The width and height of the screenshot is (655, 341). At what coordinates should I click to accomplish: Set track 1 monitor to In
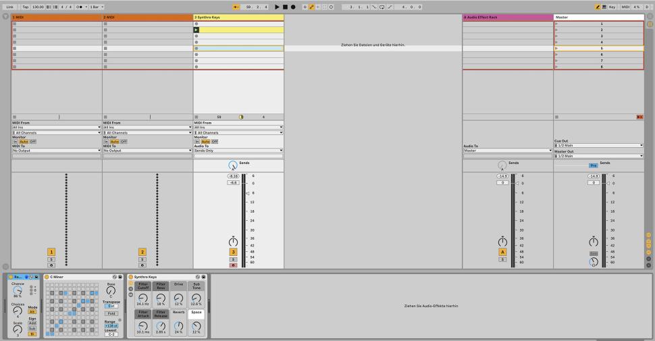click(15, 142)
